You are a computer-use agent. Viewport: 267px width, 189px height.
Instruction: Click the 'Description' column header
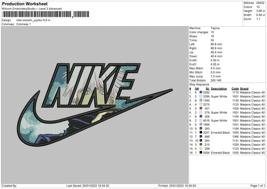pyautogui.click(x=219, y=89)
